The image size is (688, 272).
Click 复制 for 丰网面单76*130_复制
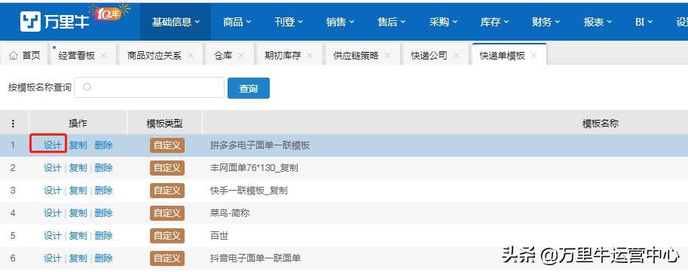[x=78, y=167]
